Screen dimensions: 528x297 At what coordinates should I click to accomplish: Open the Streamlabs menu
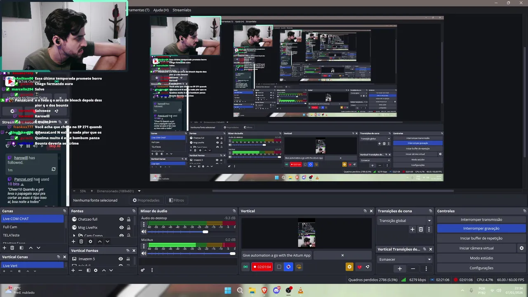pyautogui.click(x=182, y=10)
